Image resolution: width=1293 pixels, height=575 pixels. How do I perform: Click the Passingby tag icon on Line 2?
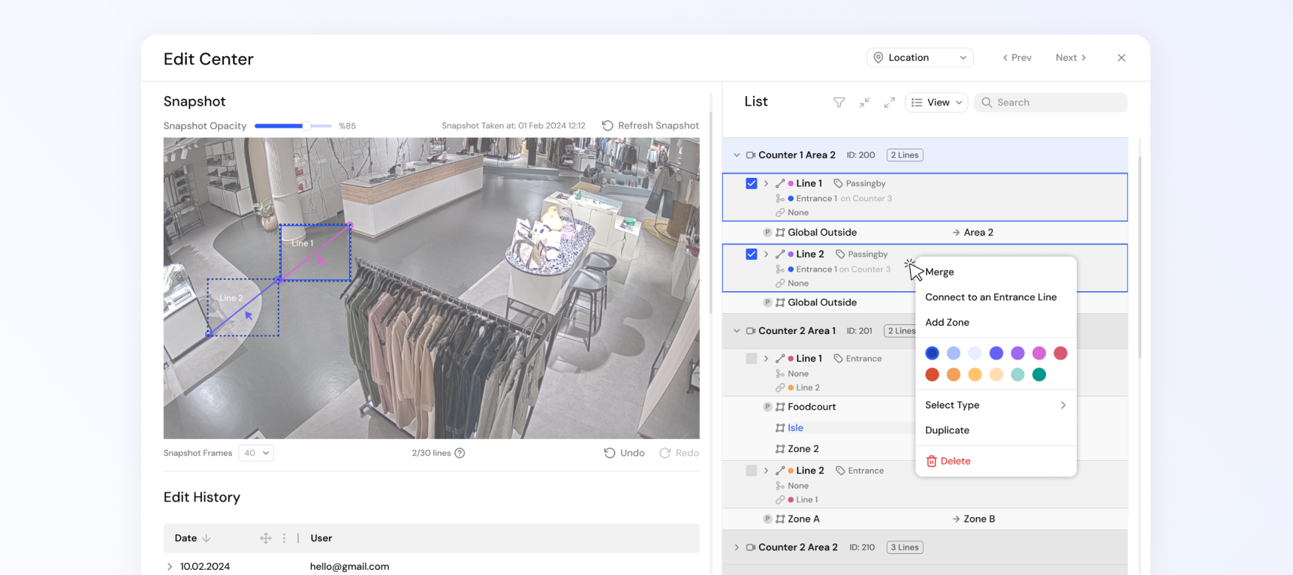click(840, 254)
